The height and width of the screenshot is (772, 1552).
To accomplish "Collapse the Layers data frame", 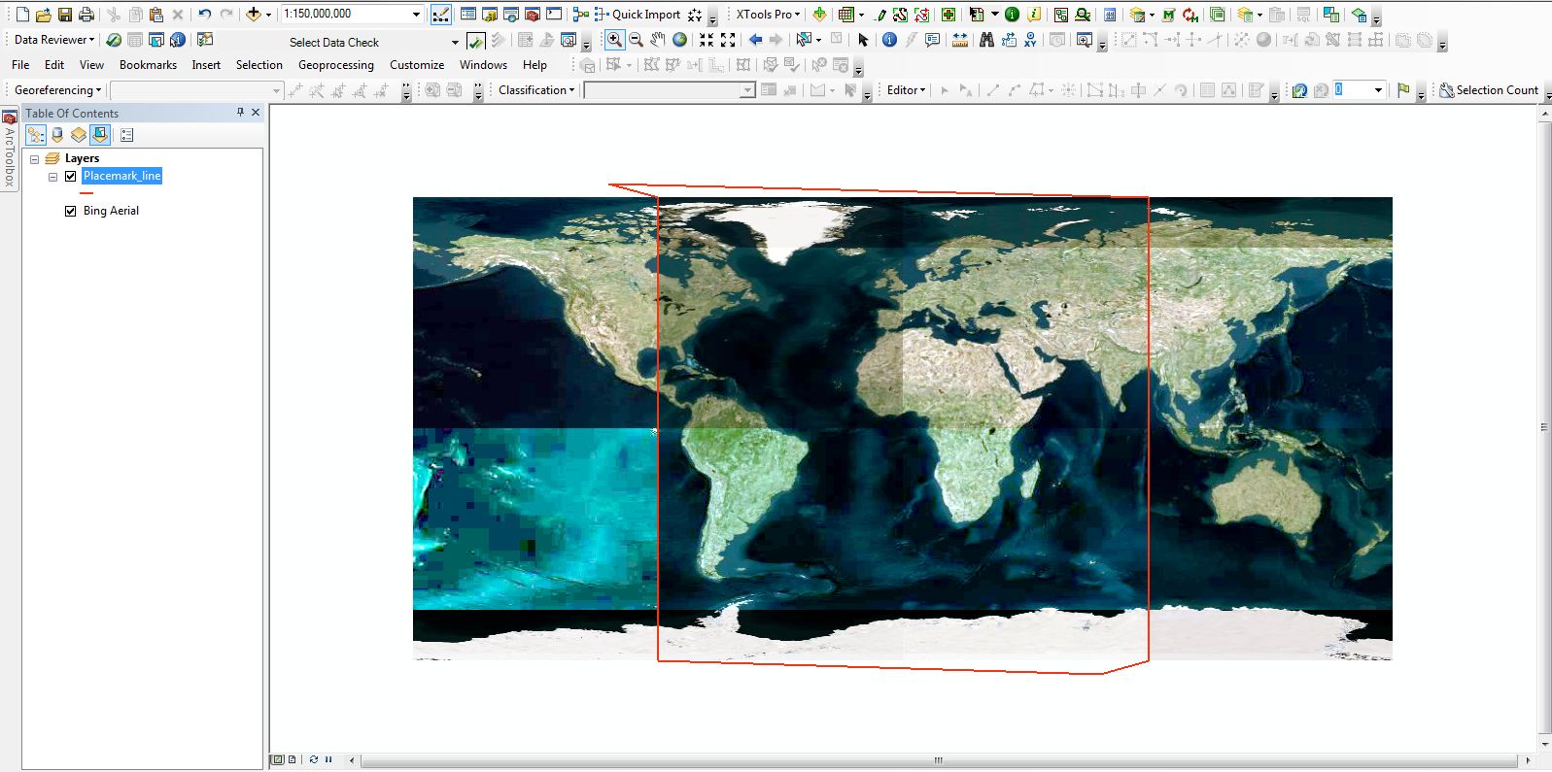I will (34, 158).
